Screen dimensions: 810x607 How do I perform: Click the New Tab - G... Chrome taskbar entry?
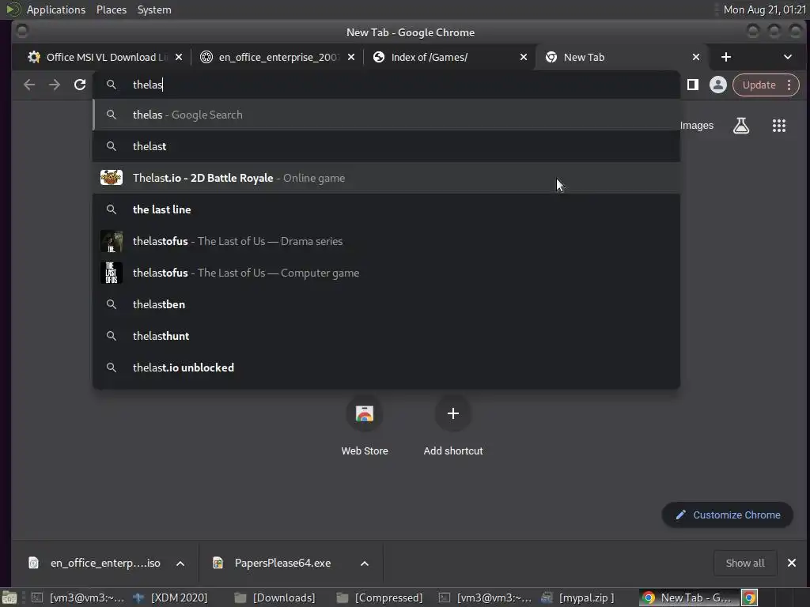click(687, 598)
